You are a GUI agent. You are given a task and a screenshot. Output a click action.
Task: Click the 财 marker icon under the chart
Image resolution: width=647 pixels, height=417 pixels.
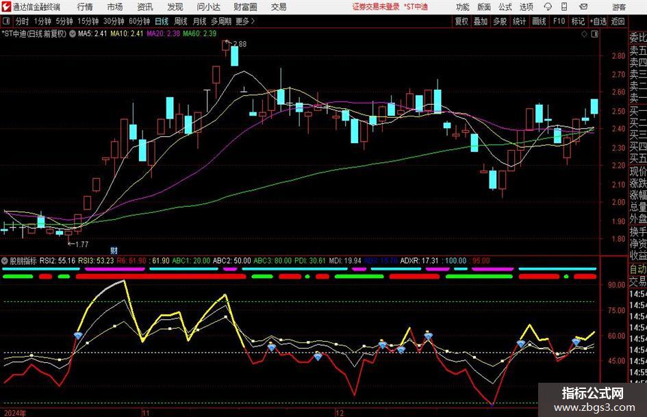point(114,250)
